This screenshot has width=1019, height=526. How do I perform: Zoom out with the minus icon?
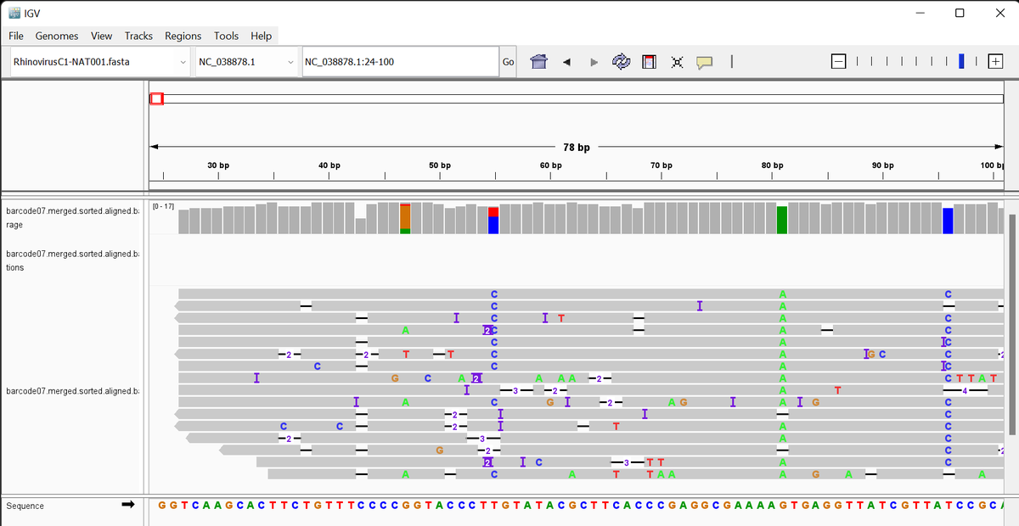click(x=839, y=61)
